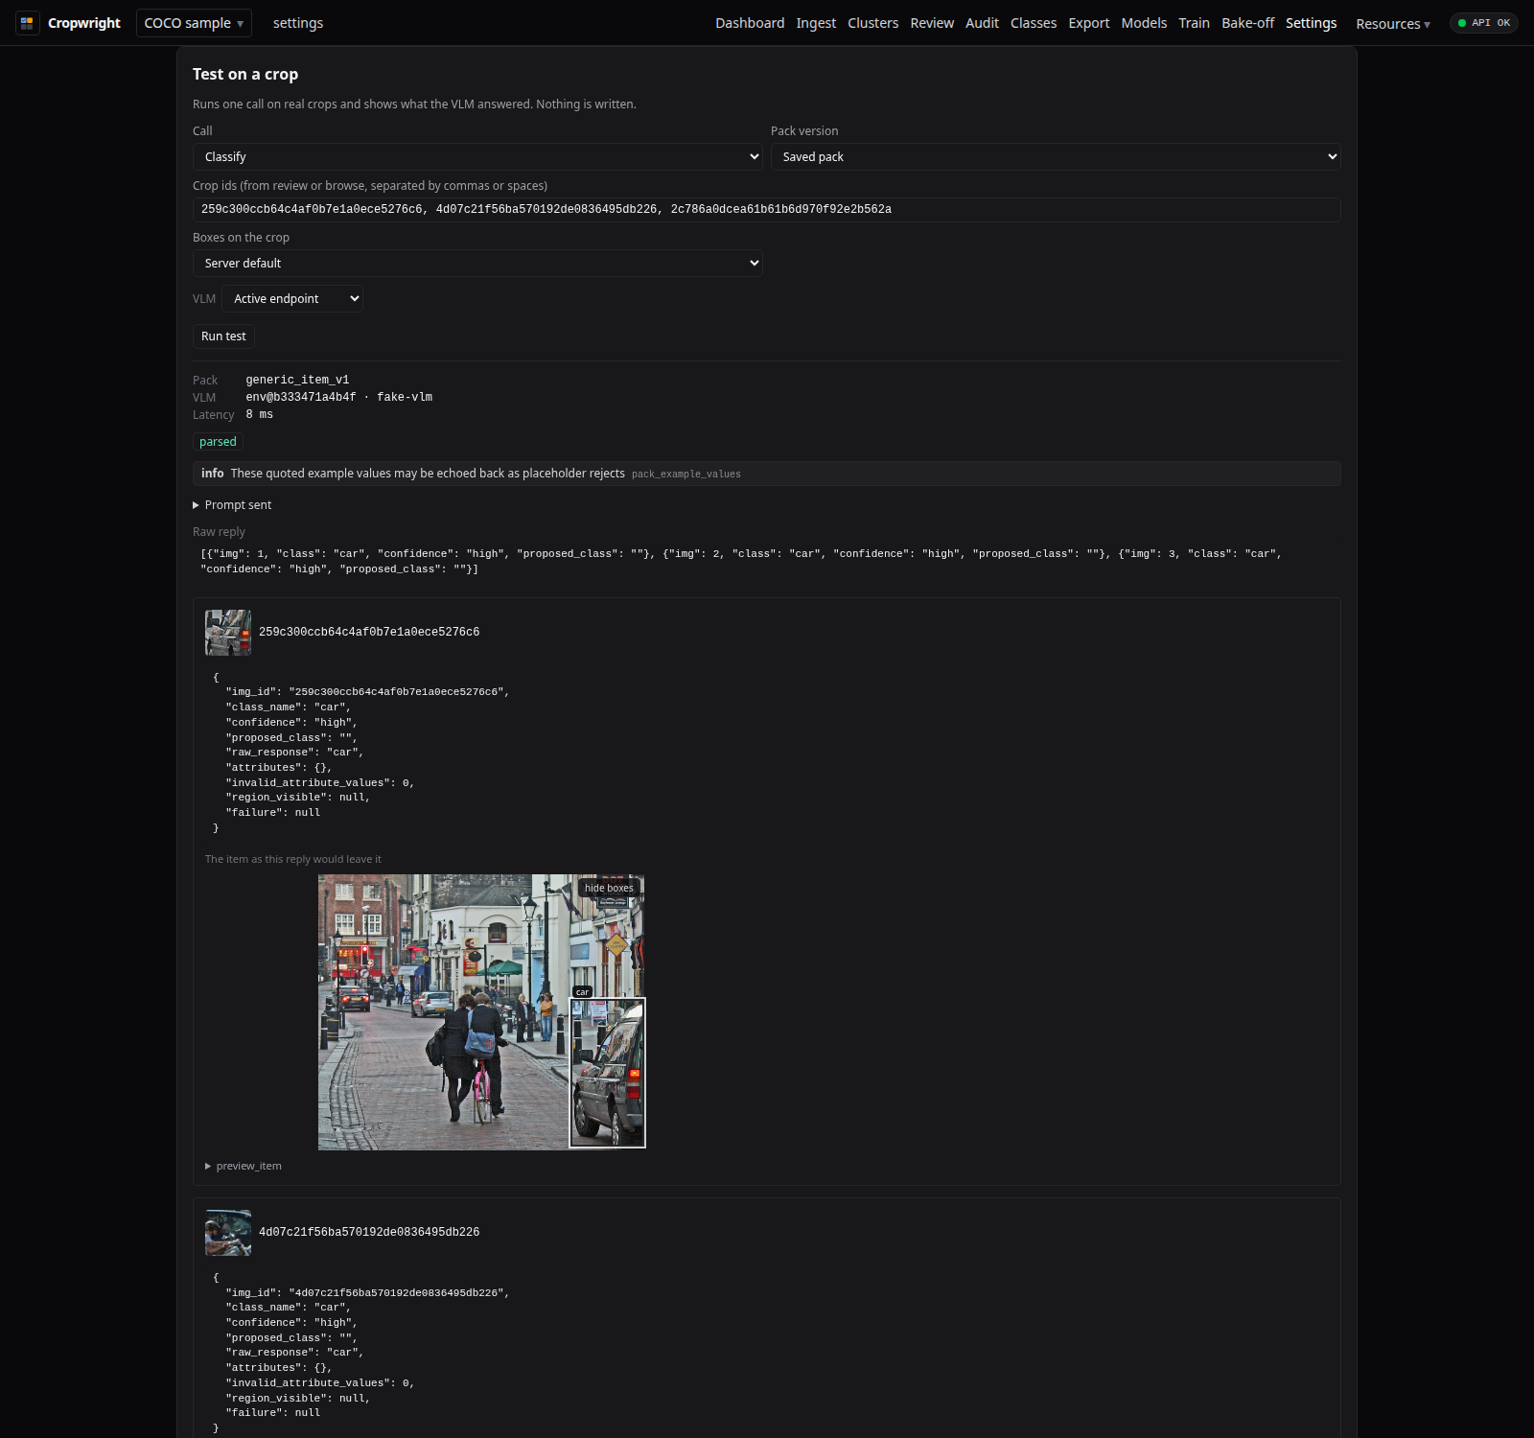Open the Bake-off page
This screenshot has width=1534, height=1438.
(x=1247, y=23)
